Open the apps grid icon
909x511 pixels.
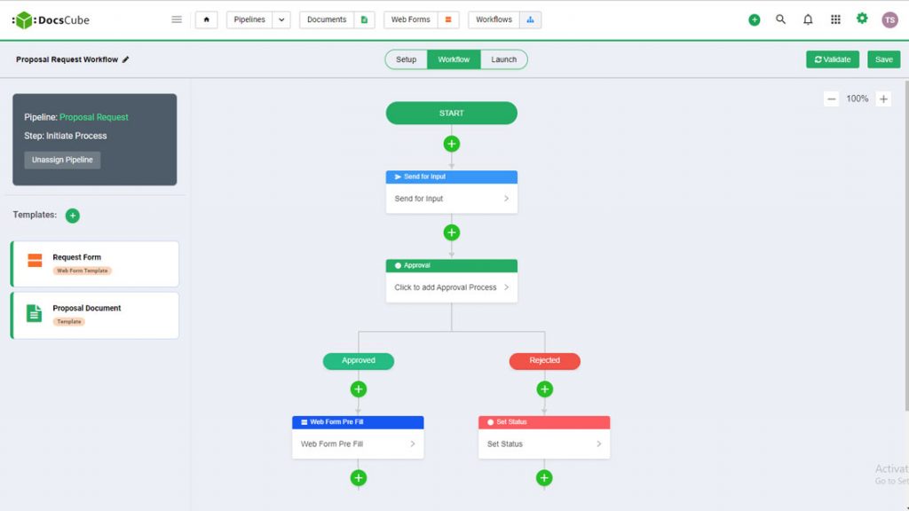(x=835, y=20)
